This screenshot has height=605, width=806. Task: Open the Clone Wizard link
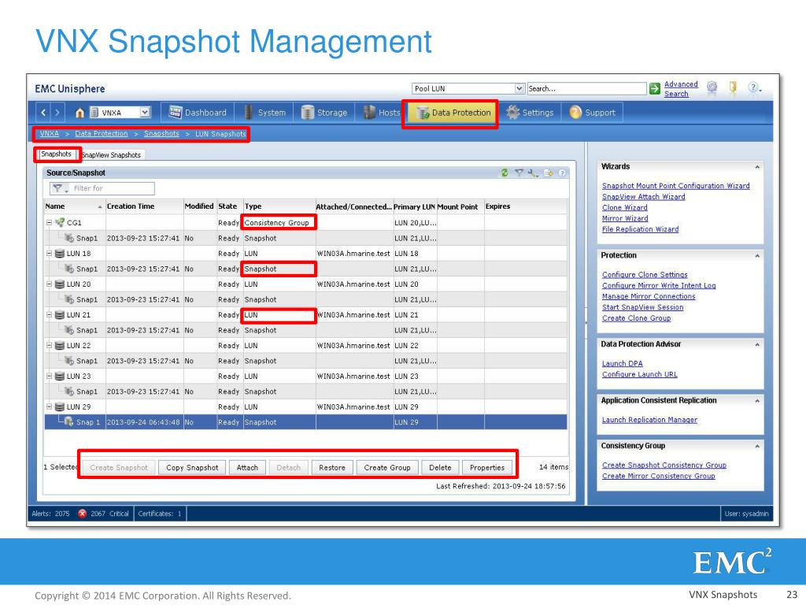(x=624, y=207)
